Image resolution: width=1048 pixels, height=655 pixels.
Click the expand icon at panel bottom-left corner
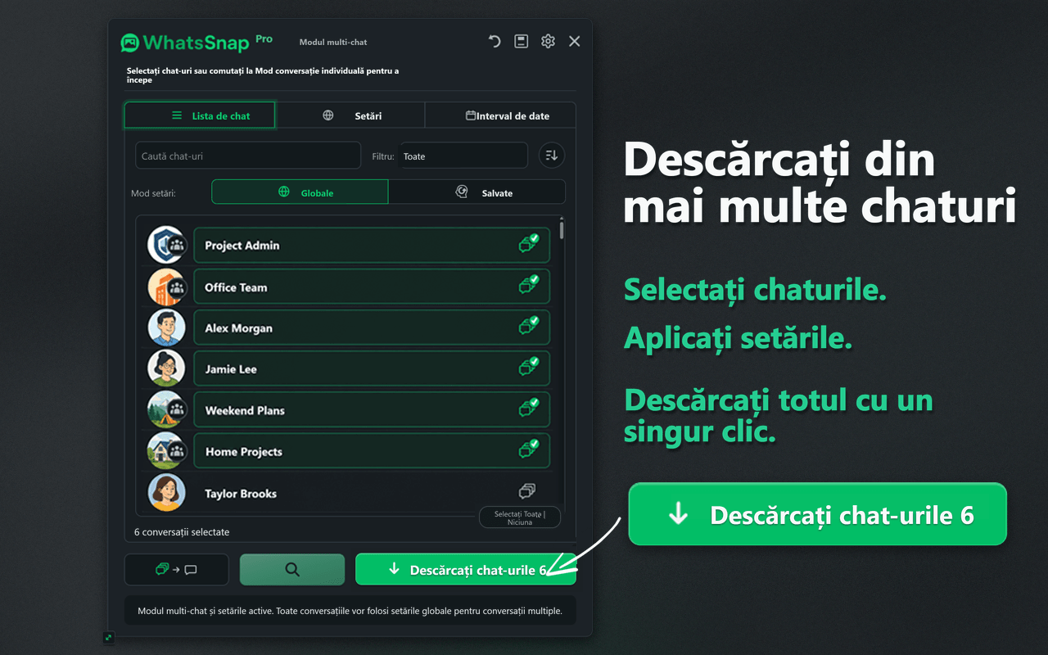click(108, 637)
